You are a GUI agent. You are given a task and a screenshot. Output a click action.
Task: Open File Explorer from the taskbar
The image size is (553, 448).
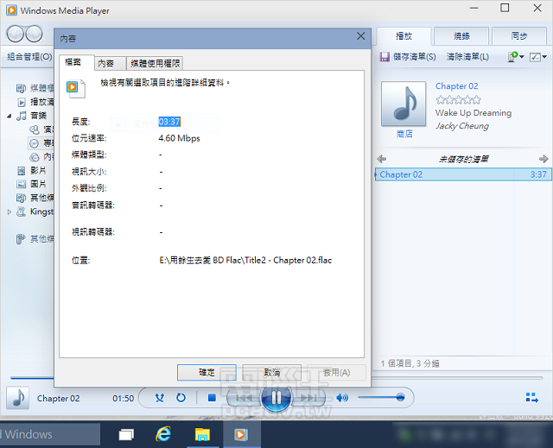click(203, 434)
